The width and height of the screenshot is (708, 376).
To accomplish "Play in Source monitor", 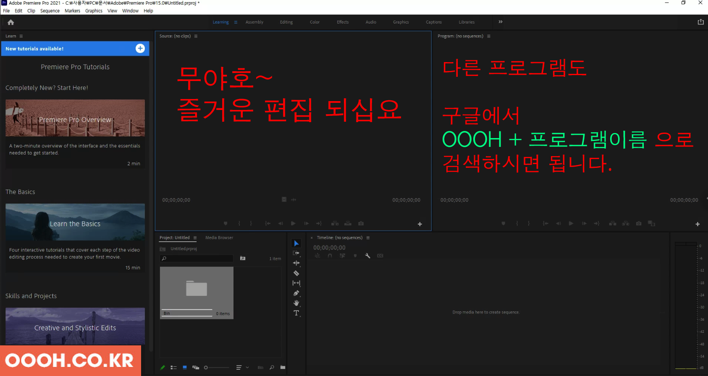I will click(293, 223).
